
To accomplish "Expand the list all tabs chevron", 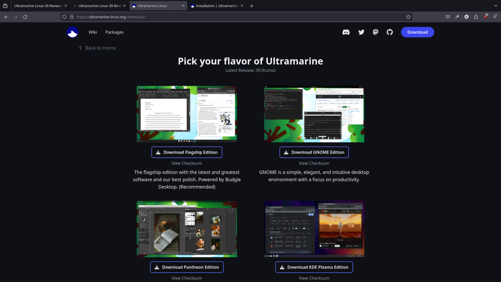I will click(x=495, y=6).
